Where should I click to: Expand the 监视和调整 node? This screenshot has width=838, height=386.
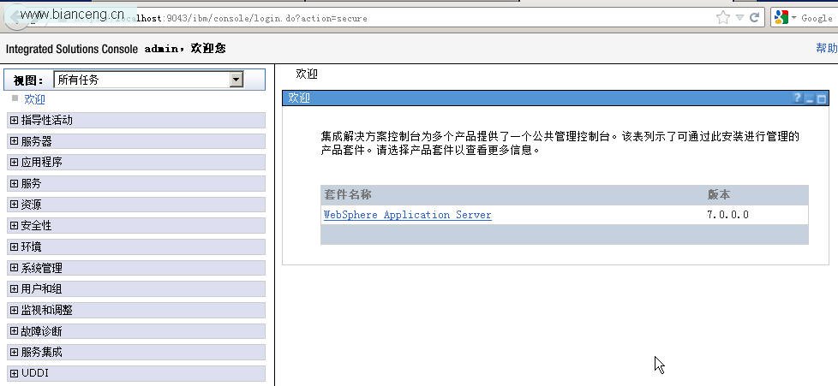[x=14, y=310]
